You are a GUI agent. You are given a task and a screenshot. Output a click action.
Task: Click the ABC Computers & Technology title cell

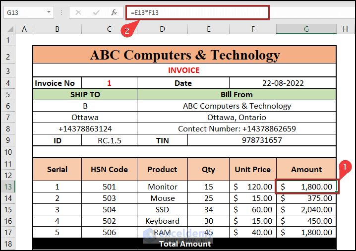pyautogui.click(x=184, y=55)
